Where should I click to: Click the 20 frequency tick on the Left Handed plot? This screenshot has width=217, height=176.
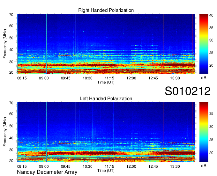pos(11,161)
